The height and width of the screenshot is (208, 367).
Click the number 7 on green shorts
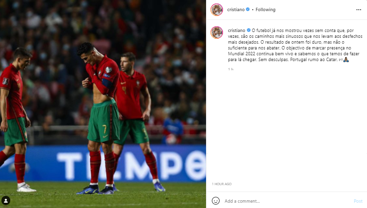tap(104, 129)
